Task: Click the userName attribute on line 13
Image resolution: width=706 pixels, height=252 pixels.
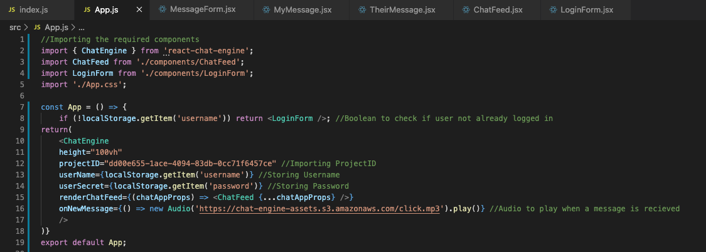Action: coord(77,175)
